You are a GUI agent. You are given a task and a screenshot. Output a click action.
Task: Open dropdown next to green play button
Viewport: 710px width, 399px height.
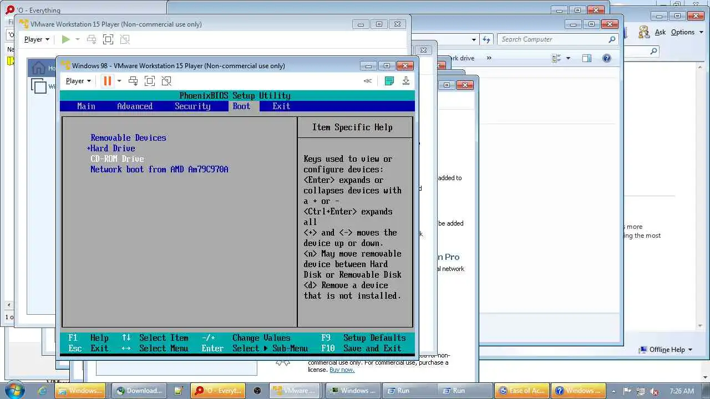(x=77, y=39)
